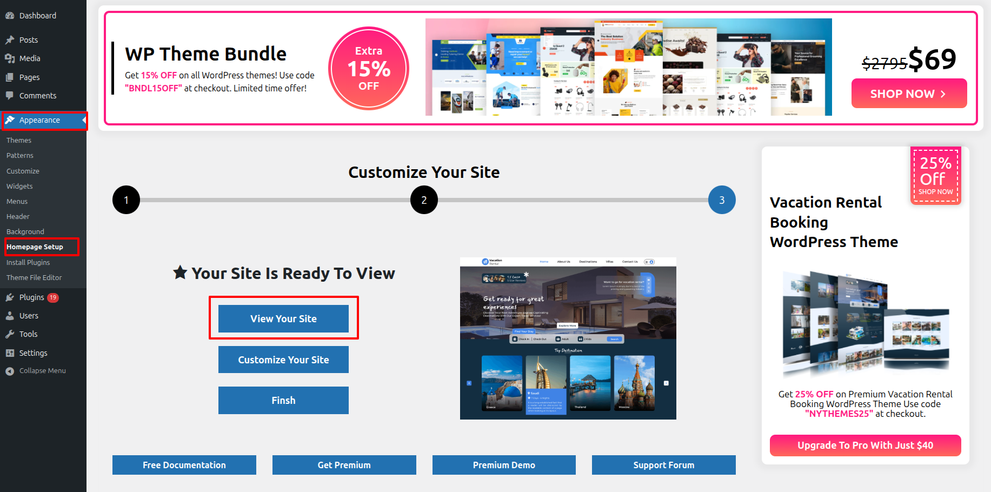
Task: Click the Posts pushpin icon
Action: [x=10, y=40]
